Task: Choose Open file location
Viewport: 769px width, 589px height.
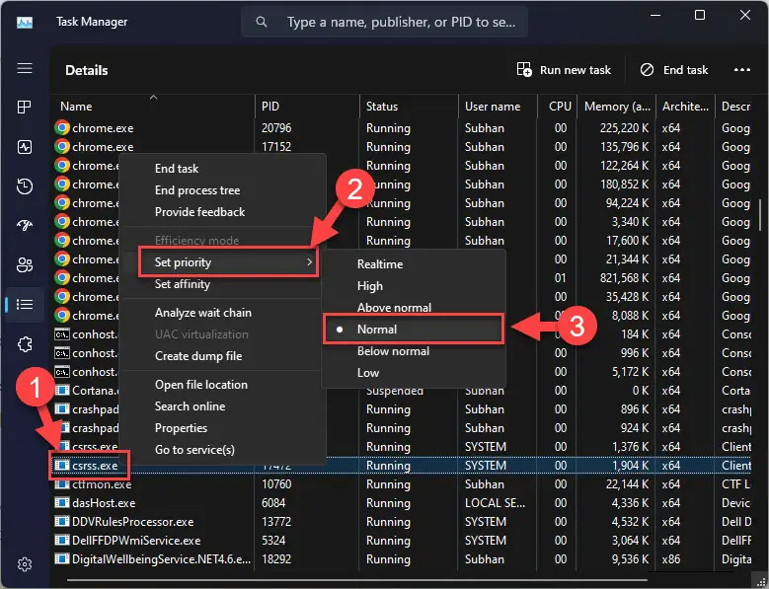Action: pos(223,385)
